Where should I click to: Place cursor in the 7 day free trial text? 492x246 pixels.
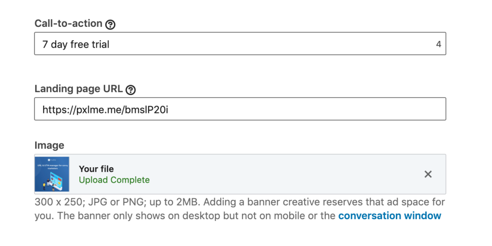(x=76, y=44)
